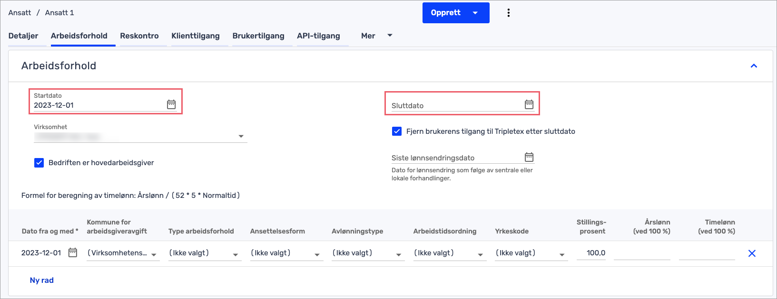The image size is (777, 299).
Task: Open the Sluttdato calendar picker
Action: [x=529, y=104]
